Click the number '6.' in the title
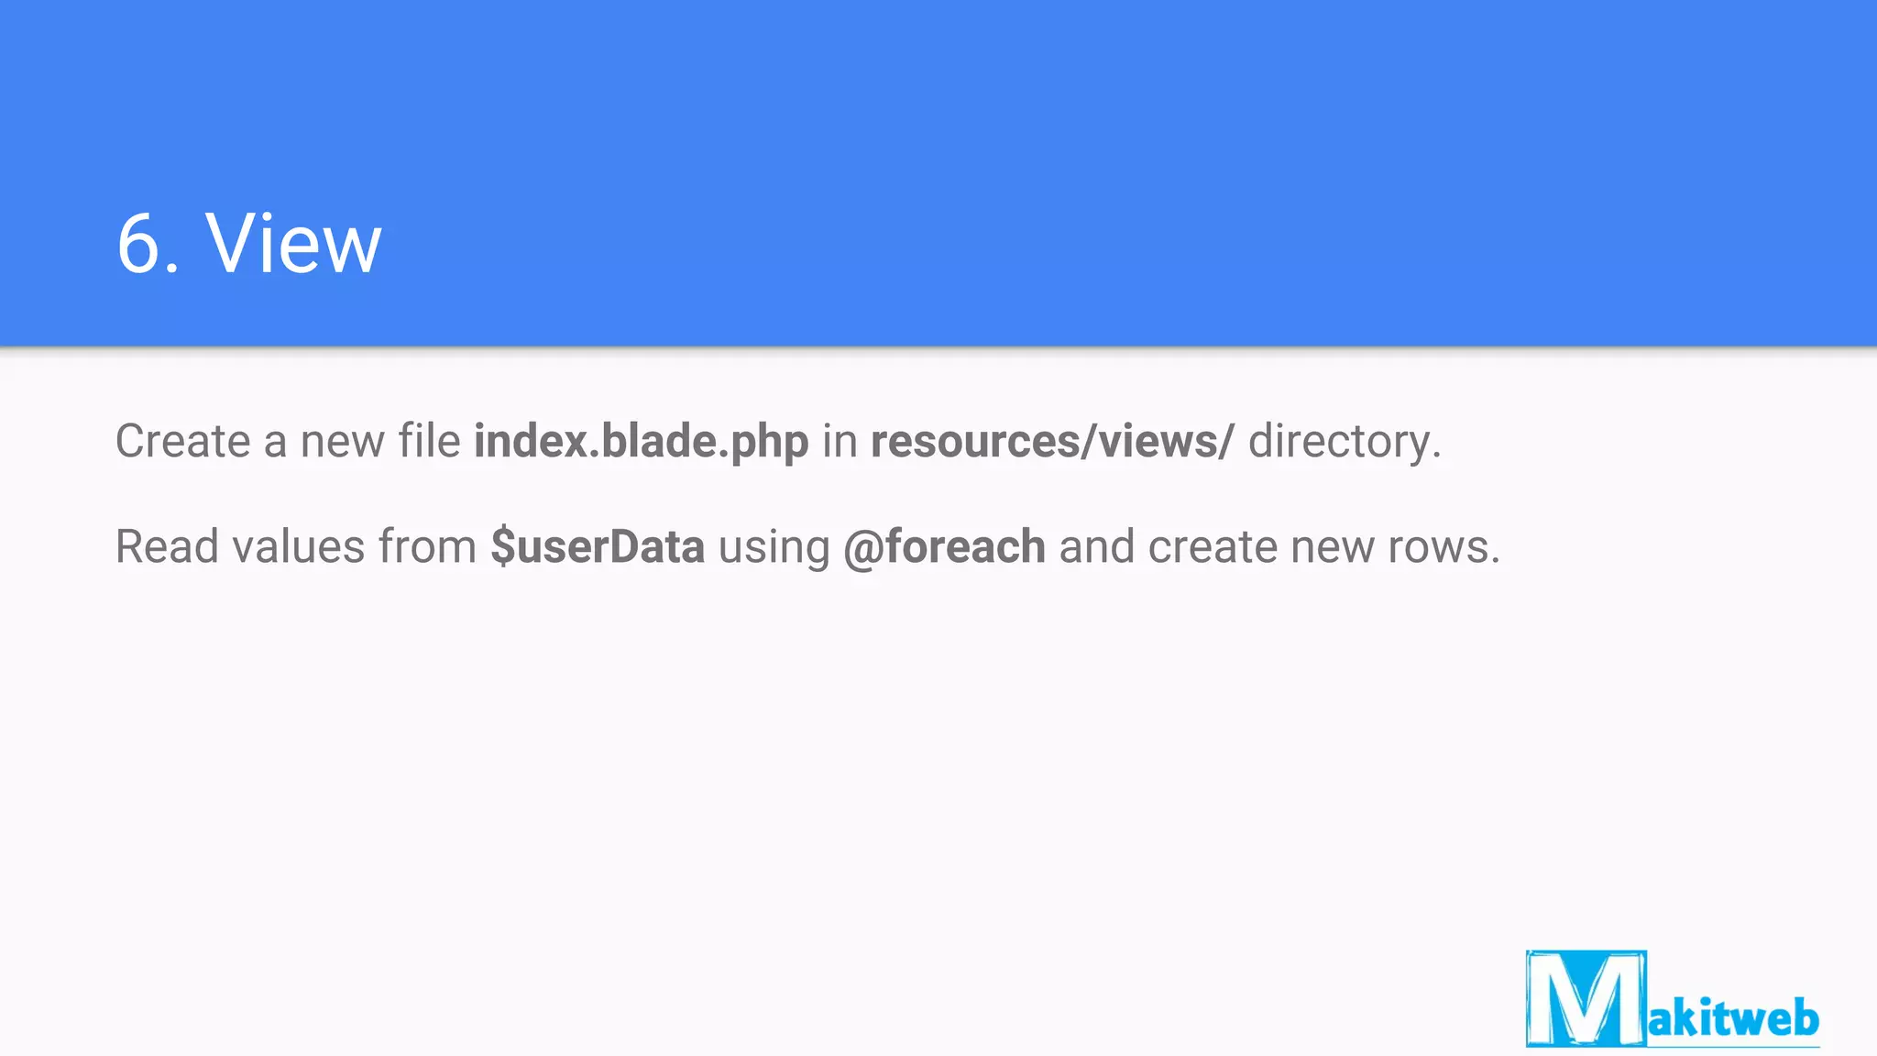This screenshot has height=1056, width=1877. coord(147,244)
